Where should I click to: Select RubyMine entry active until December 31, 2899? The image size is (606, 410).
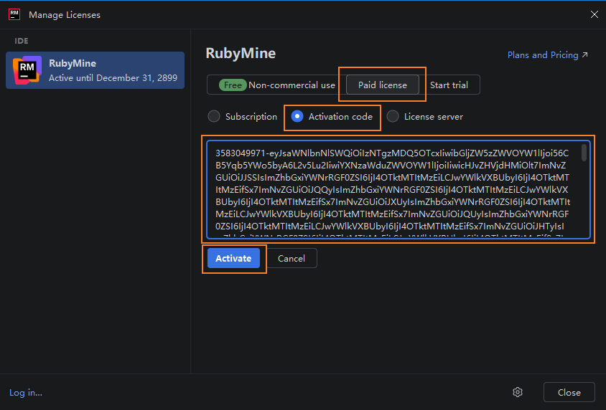pos(95,70)
